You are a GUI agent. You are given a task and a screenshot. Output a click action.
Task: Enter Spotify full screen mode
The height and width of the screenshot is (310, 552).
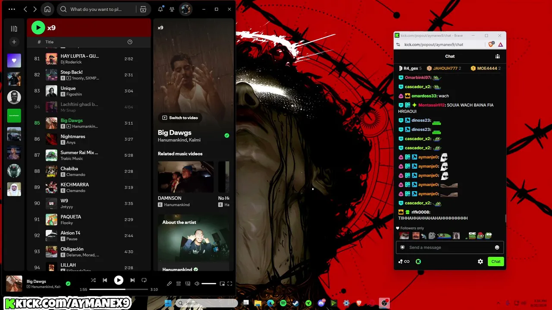[x=230, y=283]
